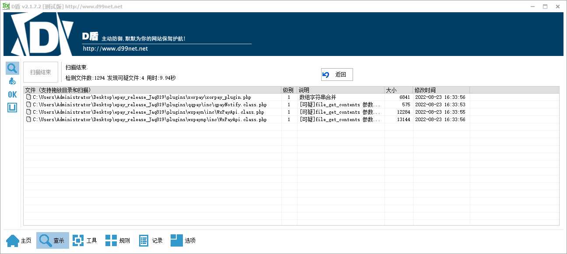Viewport: 567px width, 254px height.
Task: Open the square quarantine icon in sidebar
Action: click(12, 108)
